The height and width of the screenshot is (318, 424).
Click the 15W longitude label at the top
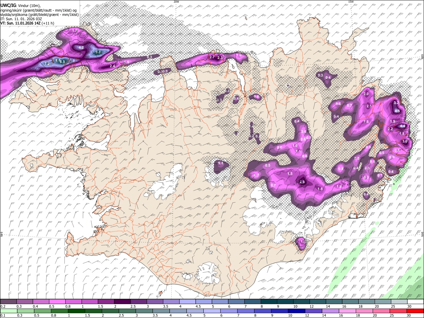point(351,2)
